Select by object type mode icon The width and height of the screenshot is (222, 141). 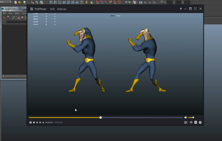(37, 2)
